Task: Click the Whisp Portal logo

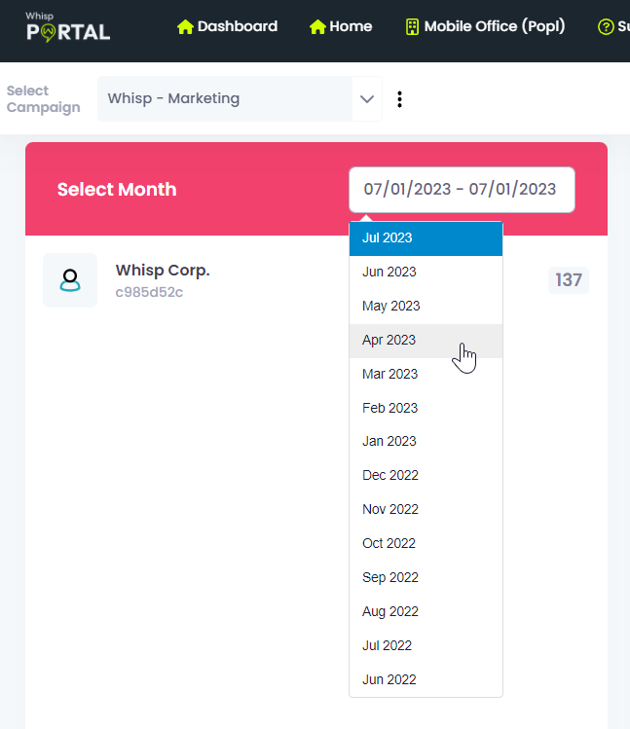Action: click(x=68, y=27)
